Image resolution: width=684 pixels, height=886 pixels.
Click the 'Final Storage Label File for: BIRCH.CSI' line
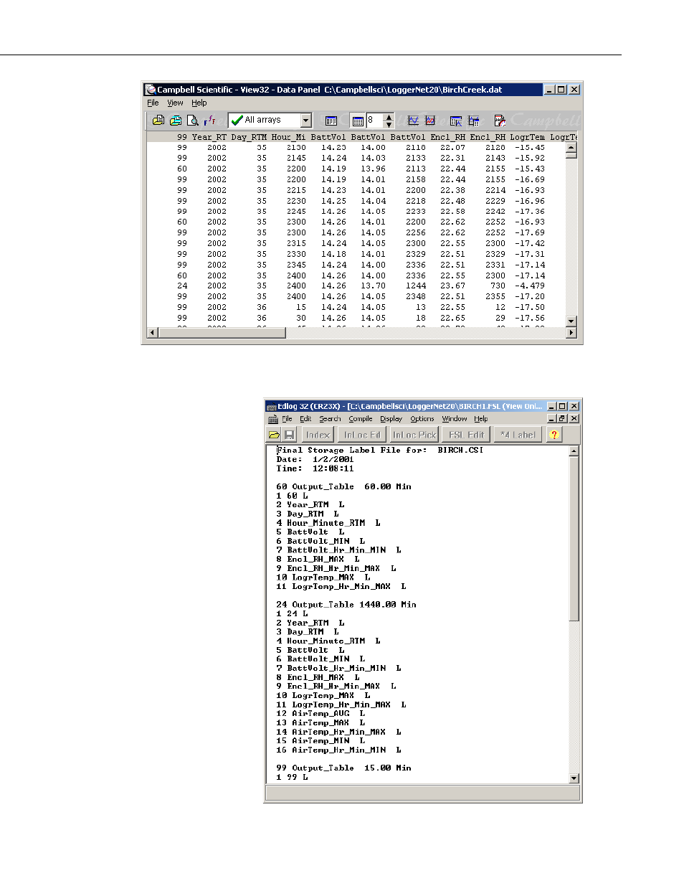[380, 451]
